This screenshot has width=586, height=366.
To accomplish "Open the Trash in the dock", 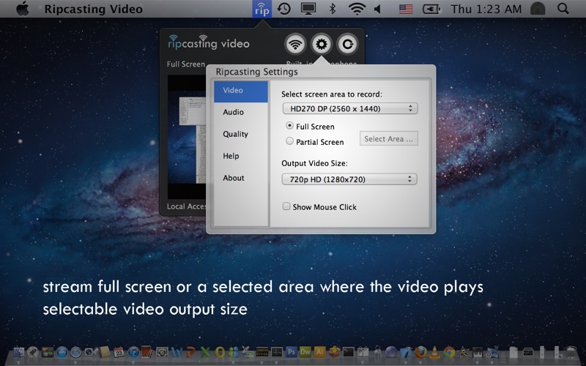I will (571, 352).
